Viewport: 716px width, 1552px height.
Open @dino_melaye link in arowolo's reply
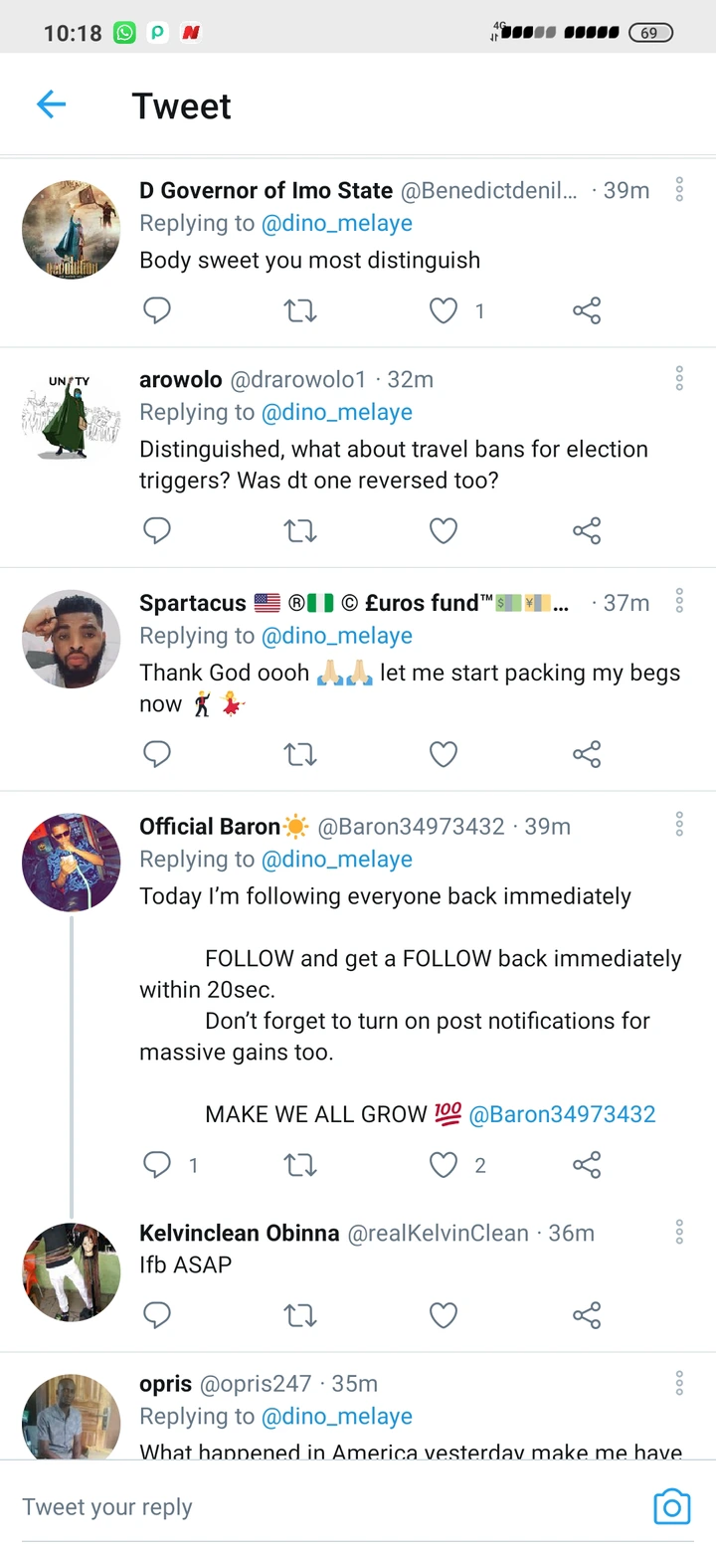pos(336,412)
